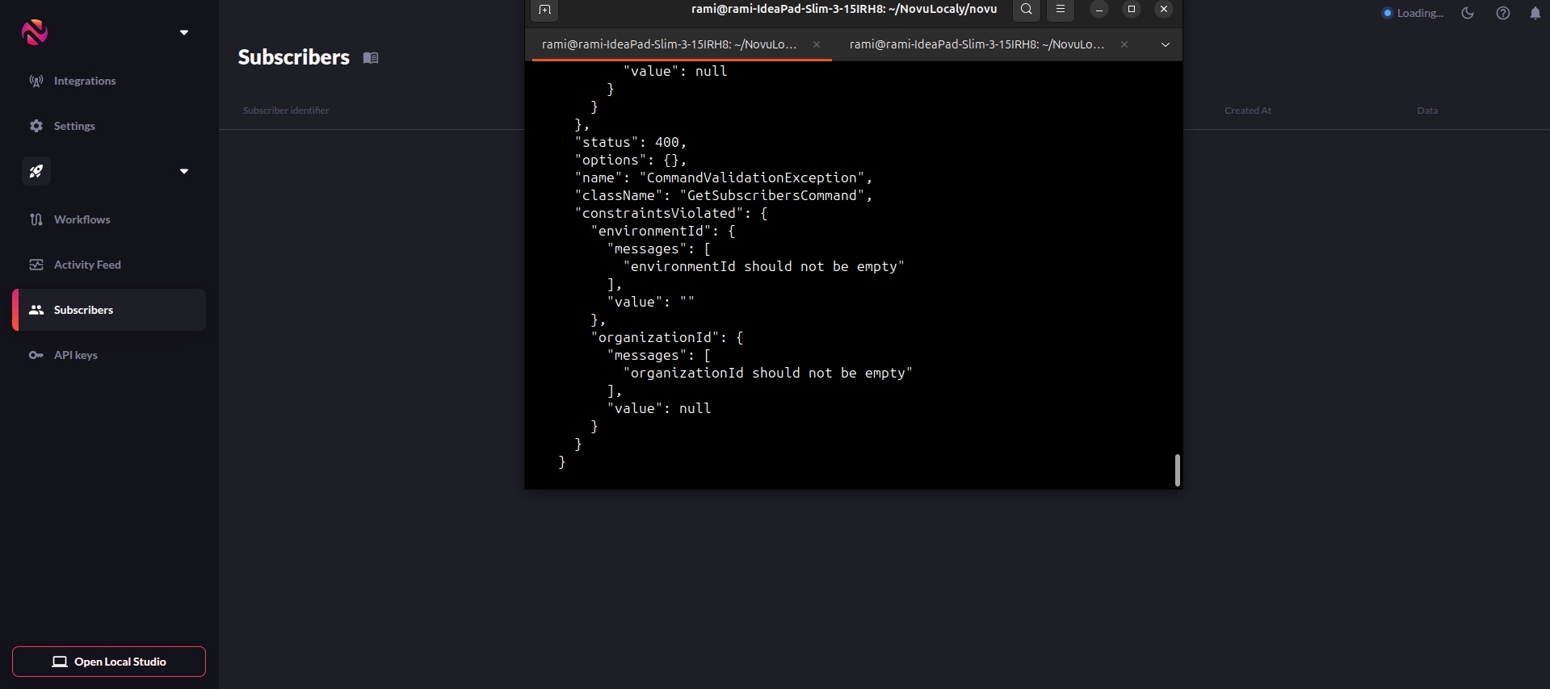The height and width of the screenshot is (689, 1550).
Task: Click "organizationId should not be empty" message
Action: click(768, 373)
